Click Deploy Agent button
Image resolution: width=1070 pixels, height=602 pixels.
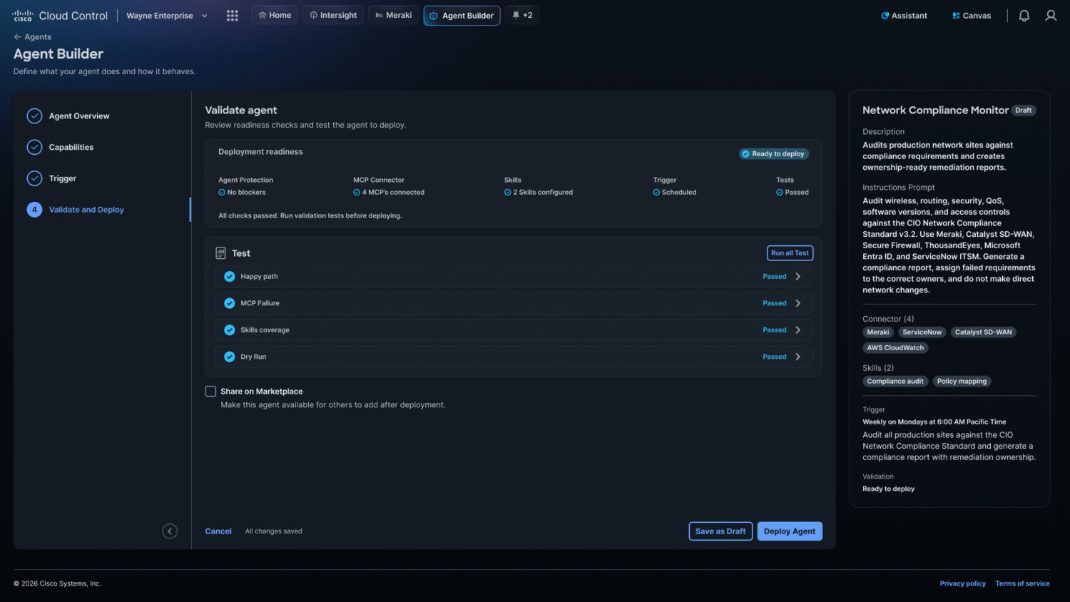[x=790, y=531]
